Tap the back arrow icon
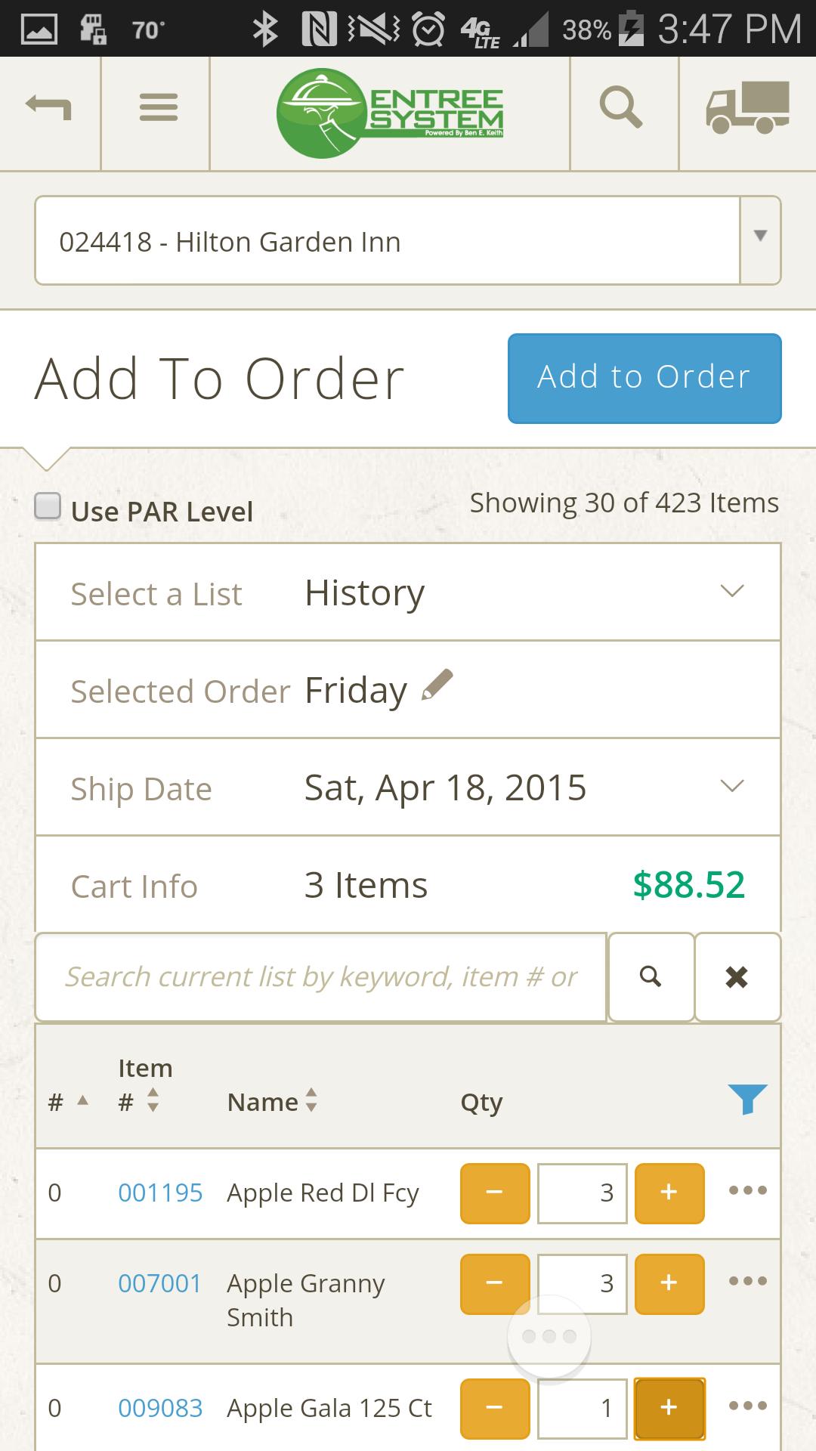816x1451 pixels. click(x=49, y=107)
